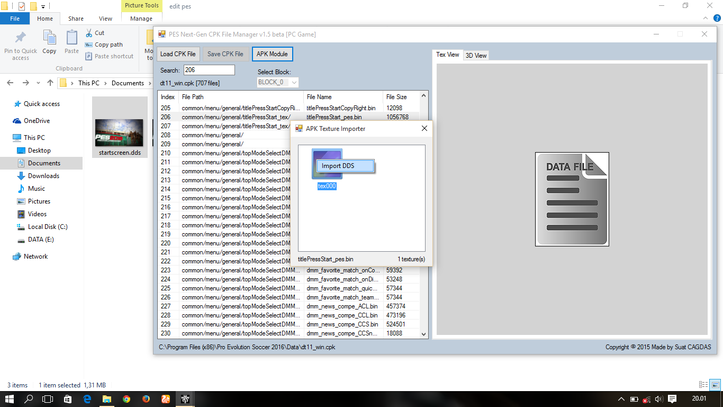Open the Share ribbon tab
The height and width of the screenshot is (407, 723).
(x=76, y=19)
